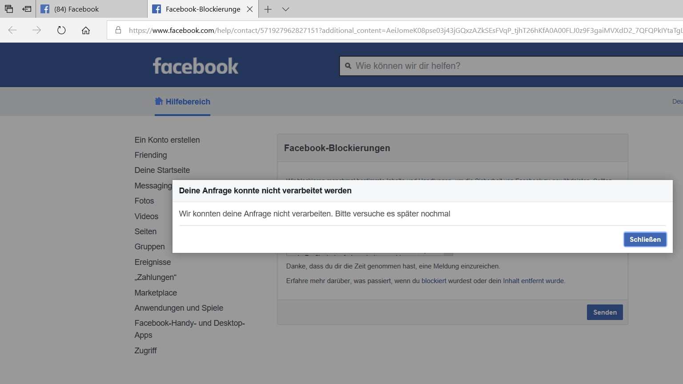Go forward with the forward arrow
This screenshot has height=384, width=683.
coord(37,30)
